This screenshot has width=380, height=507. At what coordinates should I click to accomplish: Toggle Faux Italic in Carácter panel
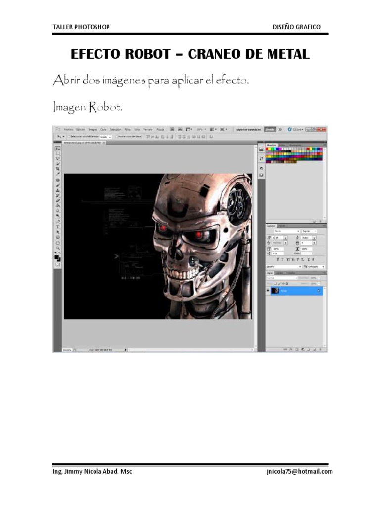[x=282, y=259]
